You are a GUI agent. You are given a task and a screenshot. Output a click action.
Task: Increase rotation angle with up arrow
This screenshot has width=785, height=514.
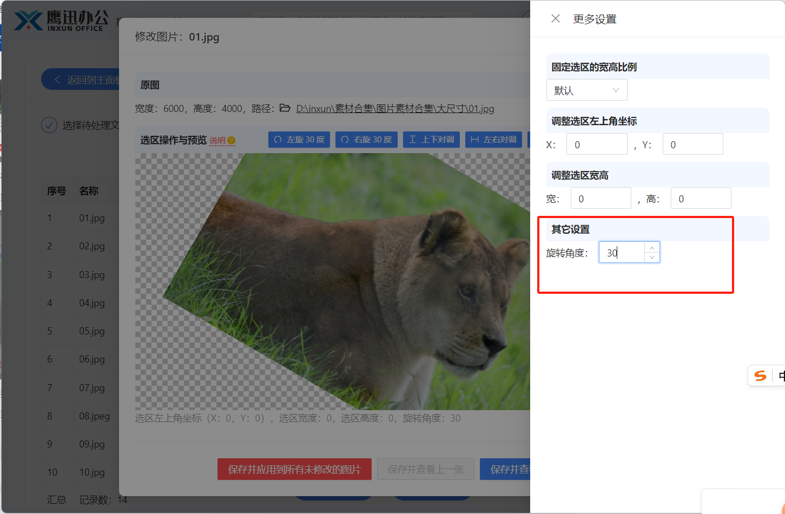point(652,247)
